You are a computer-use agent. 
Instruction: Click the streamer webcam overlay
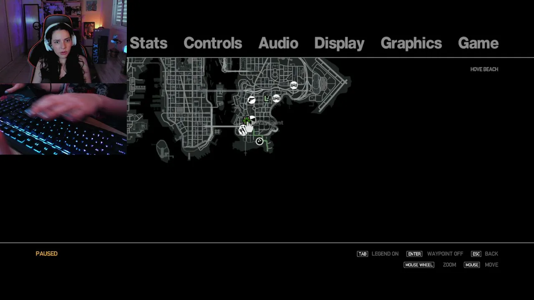pos(63,42)
